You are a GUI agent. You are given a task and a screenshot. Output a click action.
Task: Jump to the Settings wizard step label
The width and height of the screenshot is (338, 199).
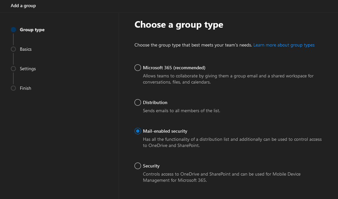tap(28, 69)
